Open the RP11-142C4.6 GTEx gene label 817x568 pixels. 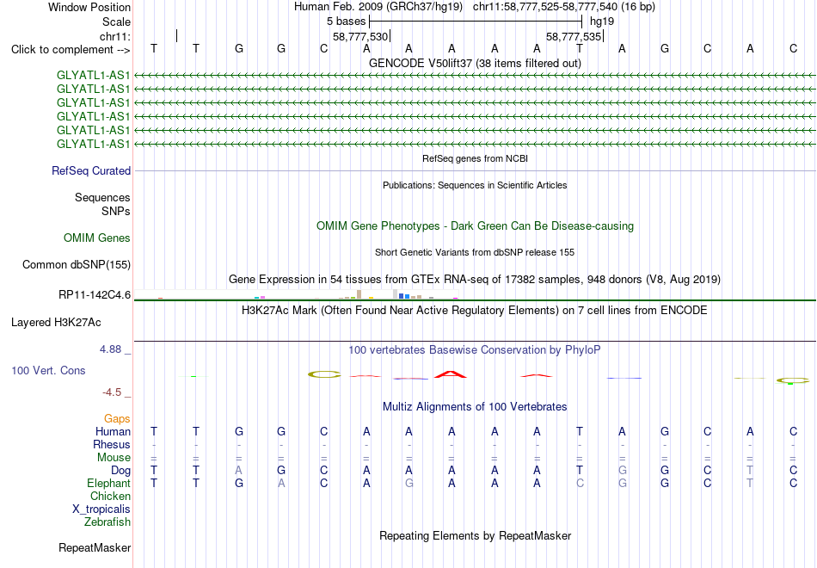pyautogui.click(x=95, y=294)
